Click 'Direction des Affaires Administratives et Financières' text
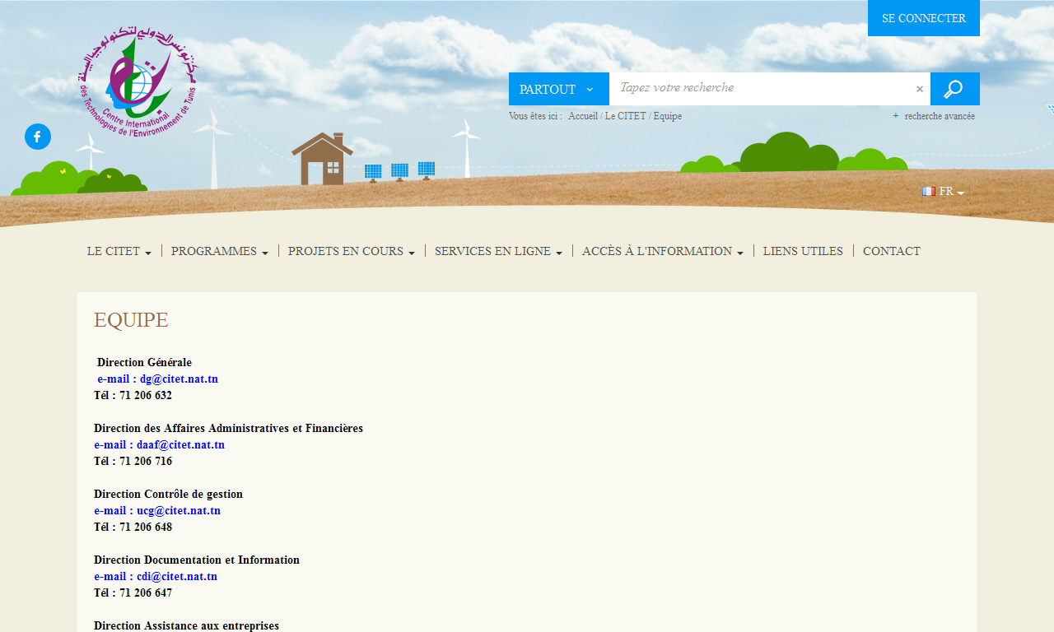Image resolution: width=1054 pixels, height=632 pixels. 228,429
